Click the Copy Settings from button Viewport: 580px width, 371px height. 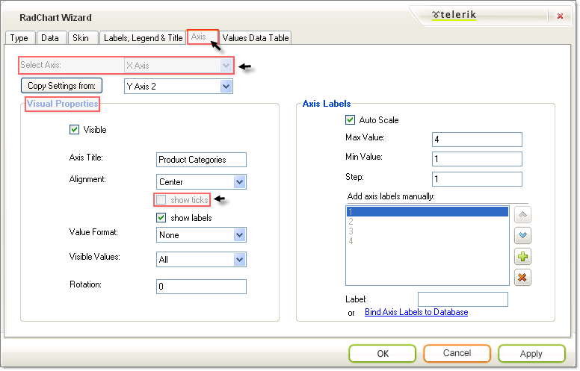[x=62, y=86]
